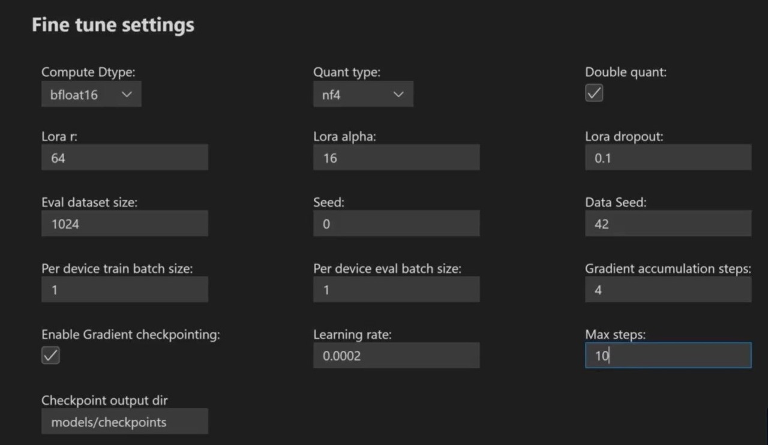The width and height of the screenshot is (768, 445).
Task: Click the Data Seed field
Action: tap(668, 224)
